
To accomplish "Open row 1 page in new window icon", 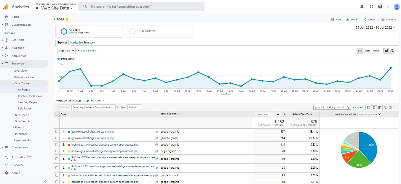I will click(156, 132).
